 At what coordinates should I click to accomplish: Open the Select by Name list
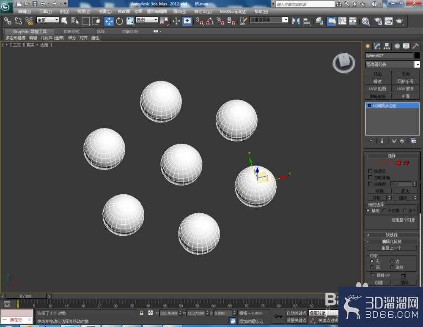(75, 21)
